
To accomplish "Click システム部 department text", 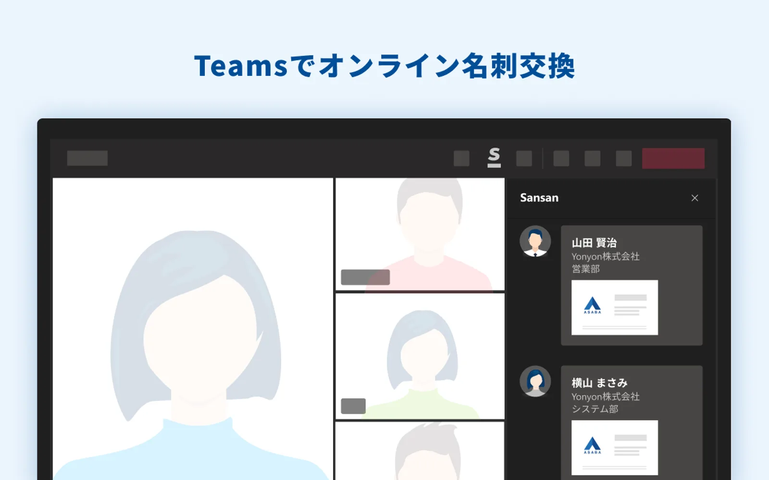I will [x=595, y=409].
